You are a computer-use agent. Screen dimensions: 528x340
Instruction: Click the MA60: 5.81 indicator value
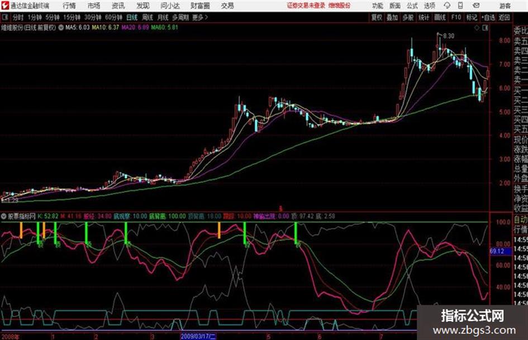(x=164, y=27)
